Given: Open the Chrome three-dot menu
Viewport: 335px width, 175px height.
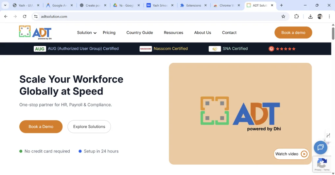Looking at the screenshot, I should point(329,16).
